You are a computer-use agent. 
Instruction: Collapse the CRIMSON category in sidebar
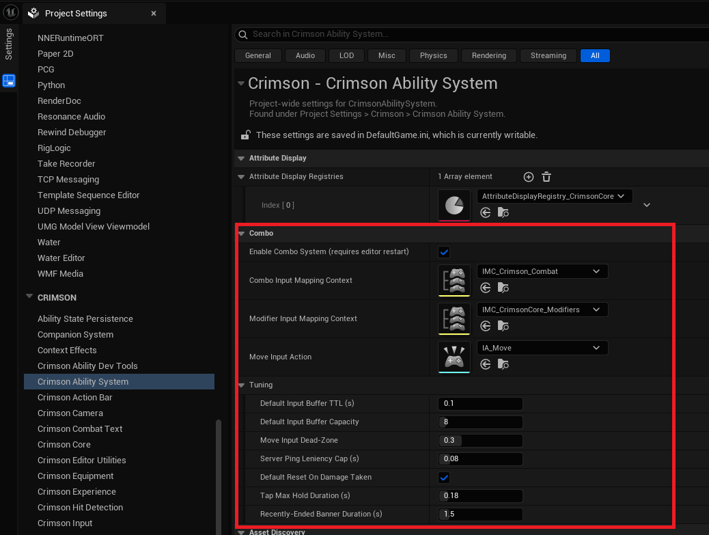pyautogui.click(x=29, y=297)
